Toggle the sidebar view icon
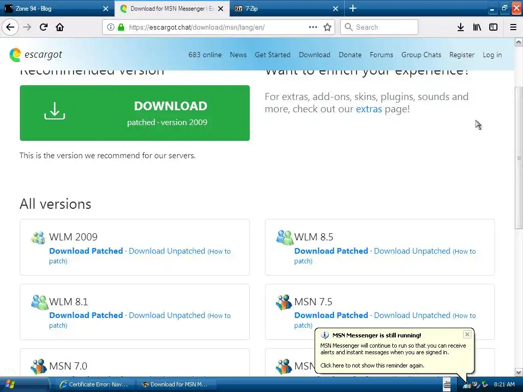 point(493,27)
